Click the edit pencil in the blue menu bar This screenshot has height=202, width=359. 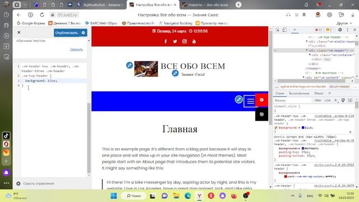coord(238,99)
